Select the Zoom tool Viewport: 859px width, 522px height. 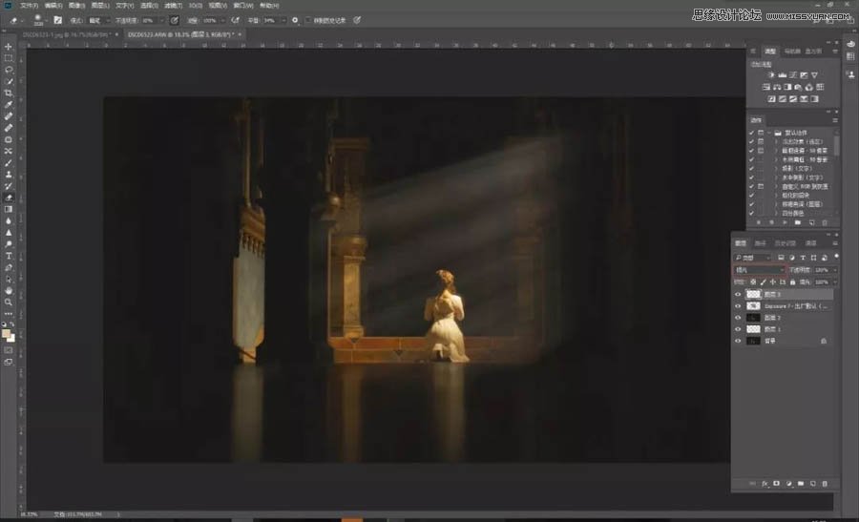coord(9,302)
